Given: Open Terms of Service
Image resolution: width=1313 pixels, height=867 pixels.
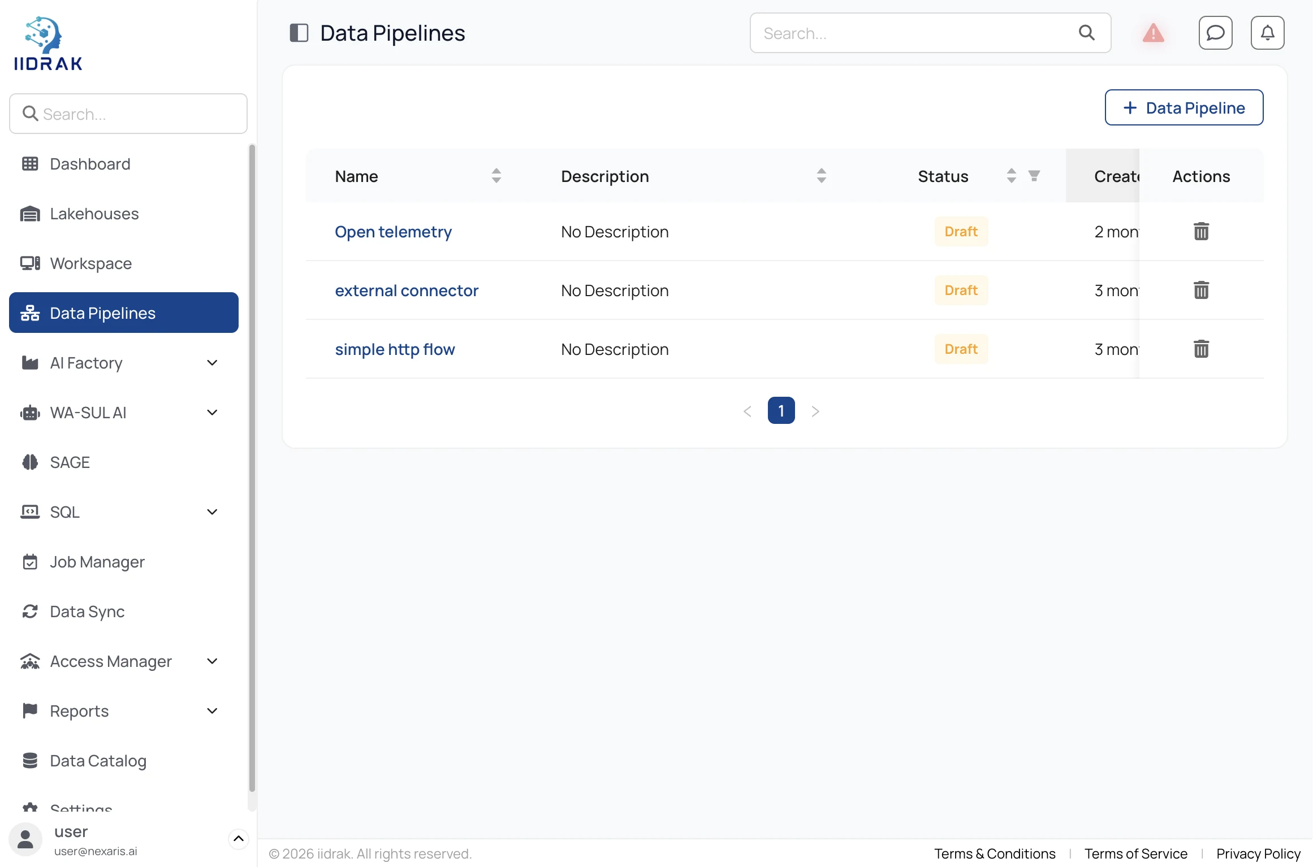Looking at the screenshot, I should tap(1135, 853).
